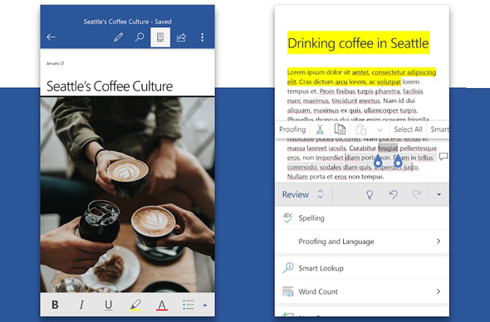Grab the right text selection handle

[x=398, y=161]
